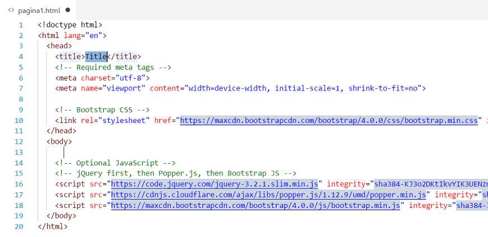488x237 pixels.
Task: Click the meta tag name on line 6
Action: tap(68, 78)
